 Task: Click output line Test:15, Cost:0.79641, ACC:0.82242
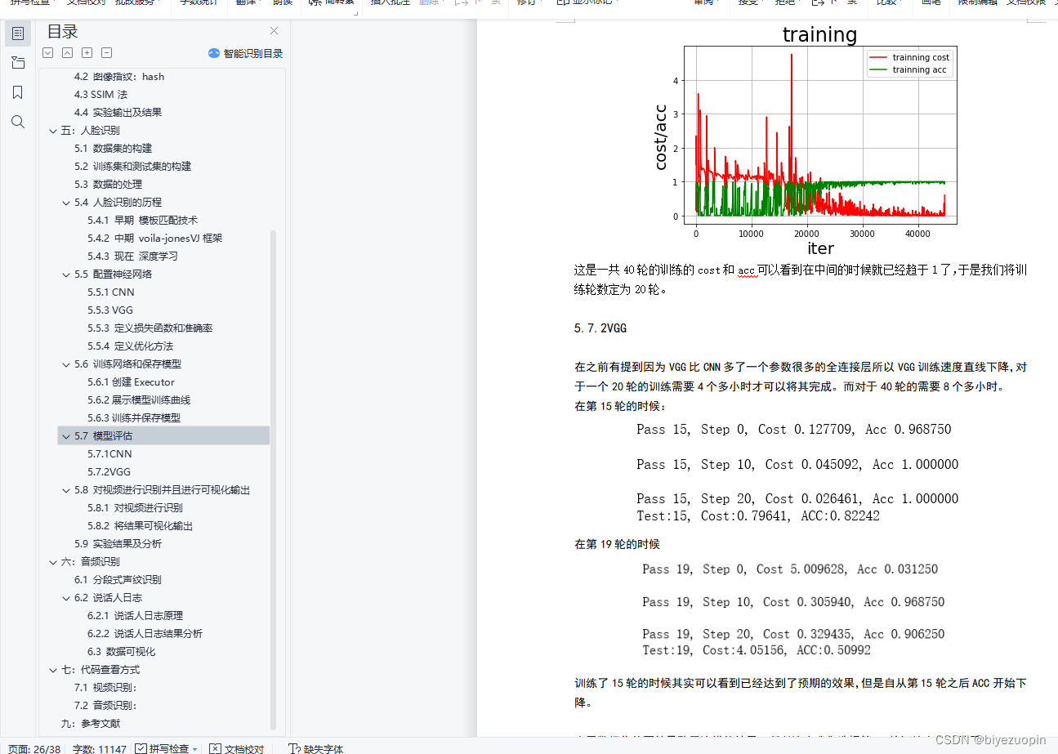point(758,515)
